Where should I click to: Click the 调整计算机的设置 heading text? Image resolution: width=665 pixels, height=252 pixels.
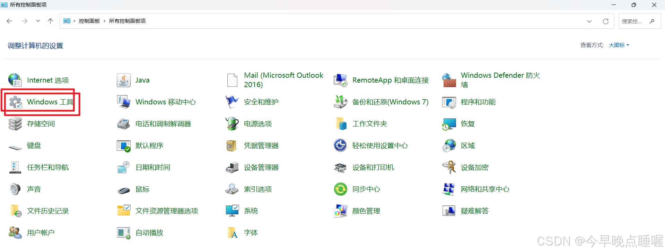pyautogui.click(x=35, y=46)
